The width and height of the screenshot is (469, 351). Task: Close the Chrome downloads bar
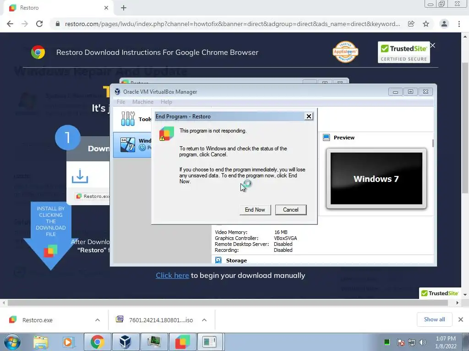point(461,319)
